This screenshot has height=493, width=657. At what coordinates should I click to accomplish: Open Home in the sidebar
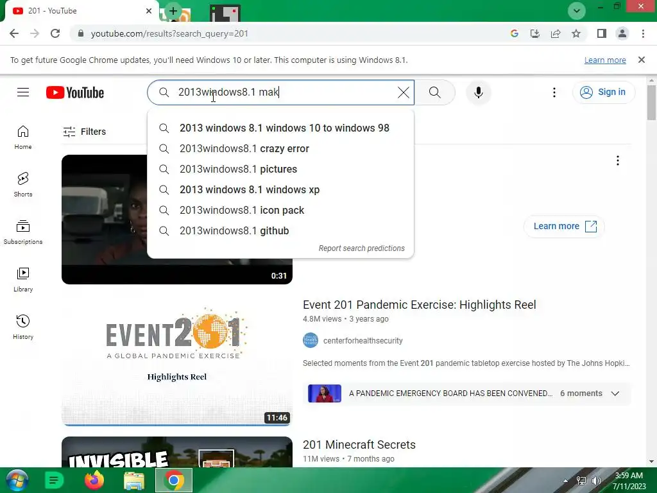pos(23,137)
